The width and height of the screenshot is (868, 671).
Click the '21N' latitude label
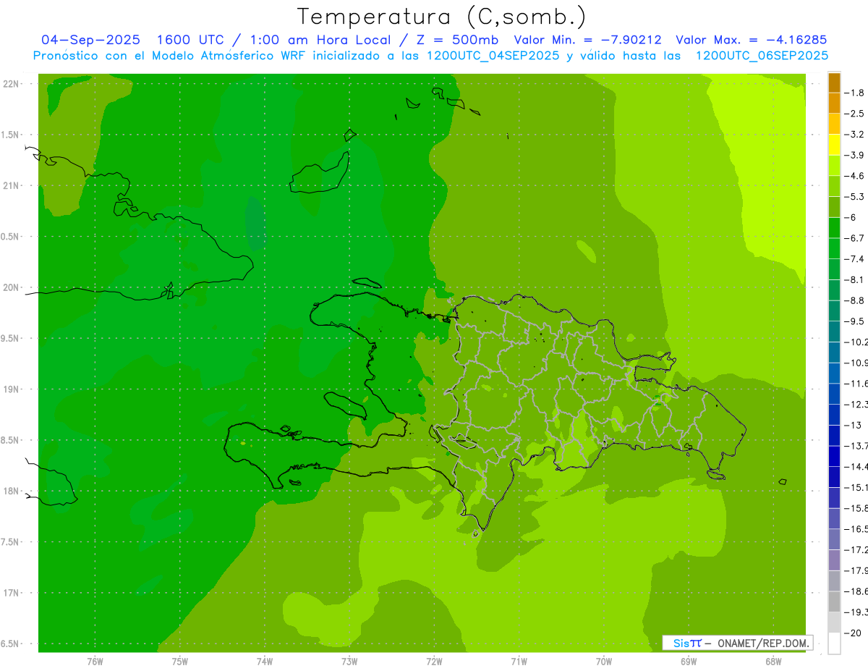coord(12,186)
